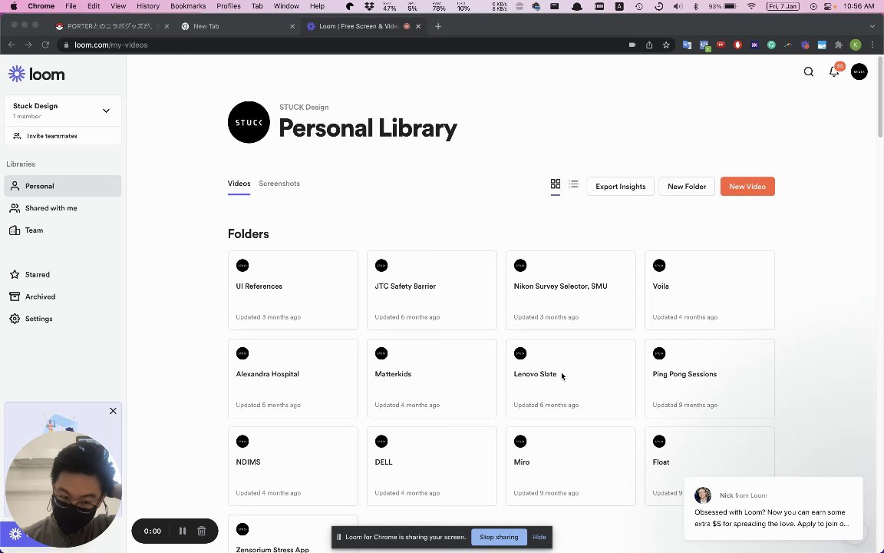Screen dimensions: 884x553
Task: Open the JTC Safety Barrier folder
Action: pos(432,290)
